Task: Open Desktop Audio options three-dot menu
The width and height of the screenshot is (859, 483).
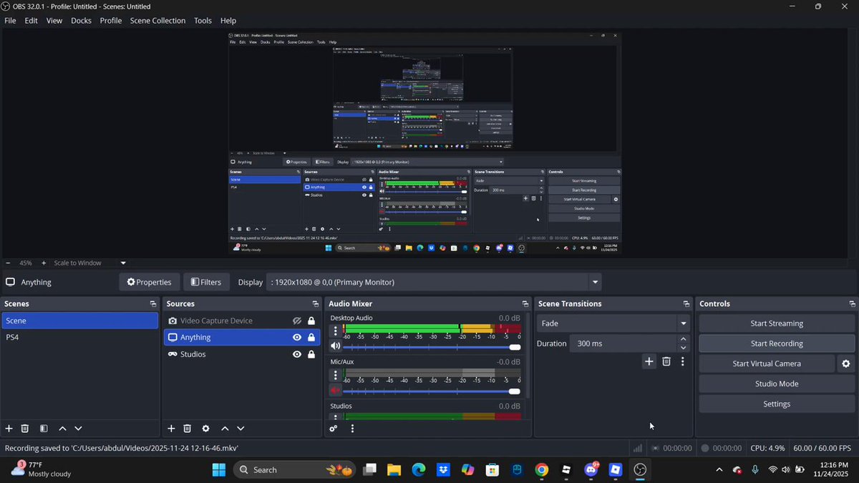Action: tap(335, 331)
